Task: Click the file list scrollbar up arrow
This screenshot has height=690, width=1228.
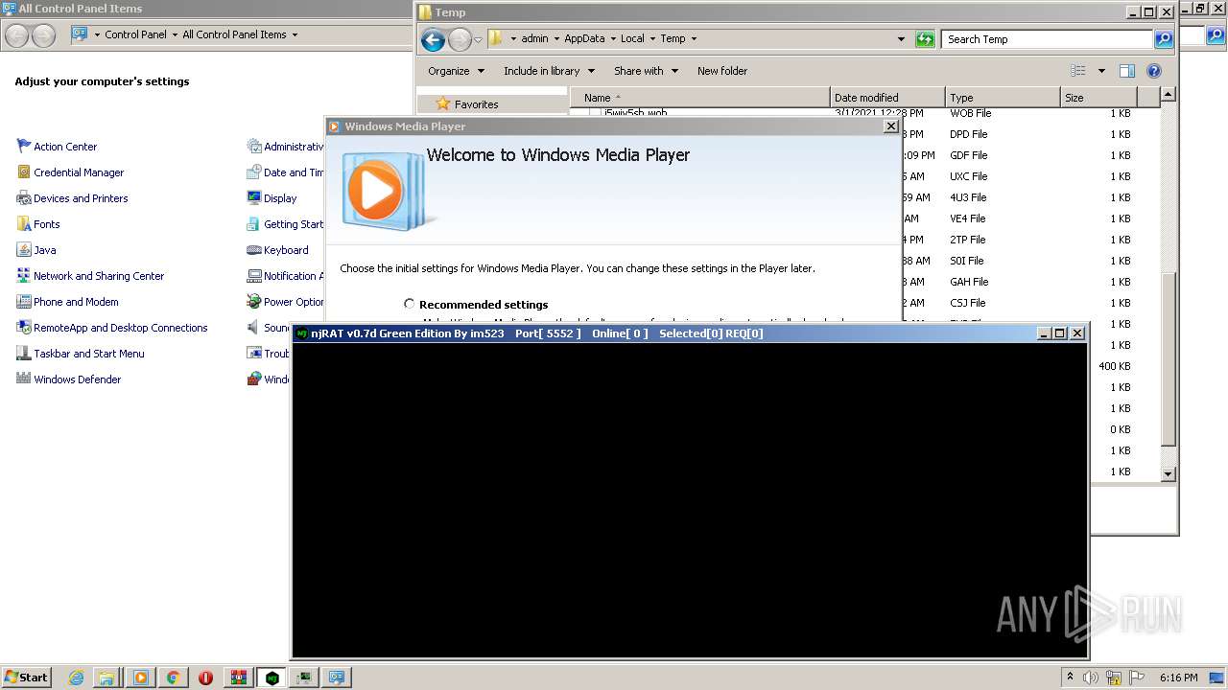Action: pyautogui.click(x=1168, y=95)
